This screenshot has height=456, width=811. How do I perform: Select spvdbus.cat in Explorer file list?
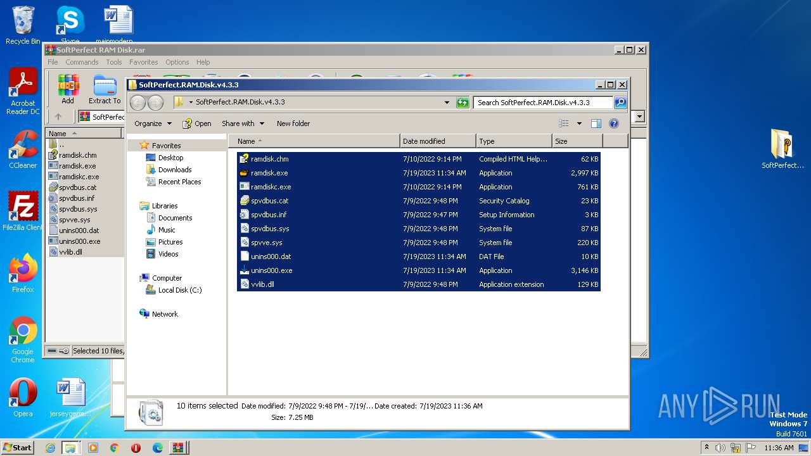tap(419, 201)
